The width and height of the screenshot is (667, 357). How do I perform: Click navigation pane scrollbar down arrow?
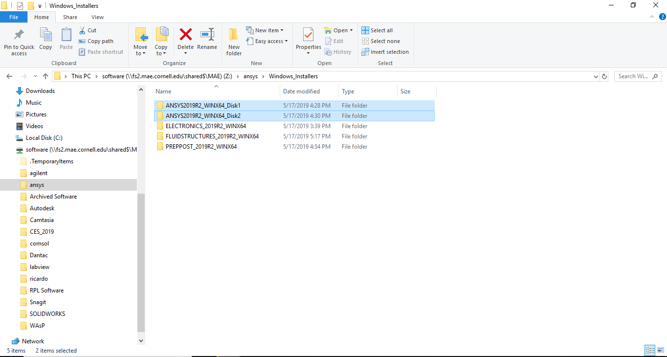141,340
